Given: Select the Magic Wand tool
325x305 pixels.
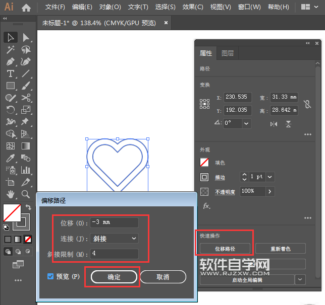Looking at the screenshot, I should pyautogui.click(x=11, y=50).
